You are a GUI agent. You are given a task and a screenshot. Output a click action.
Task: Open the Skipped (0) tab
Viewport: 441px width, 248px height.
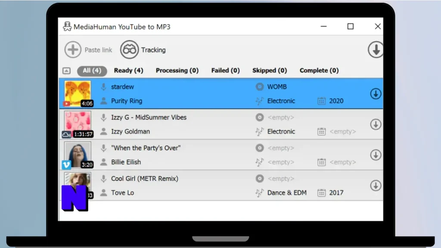tap(270, 71)
